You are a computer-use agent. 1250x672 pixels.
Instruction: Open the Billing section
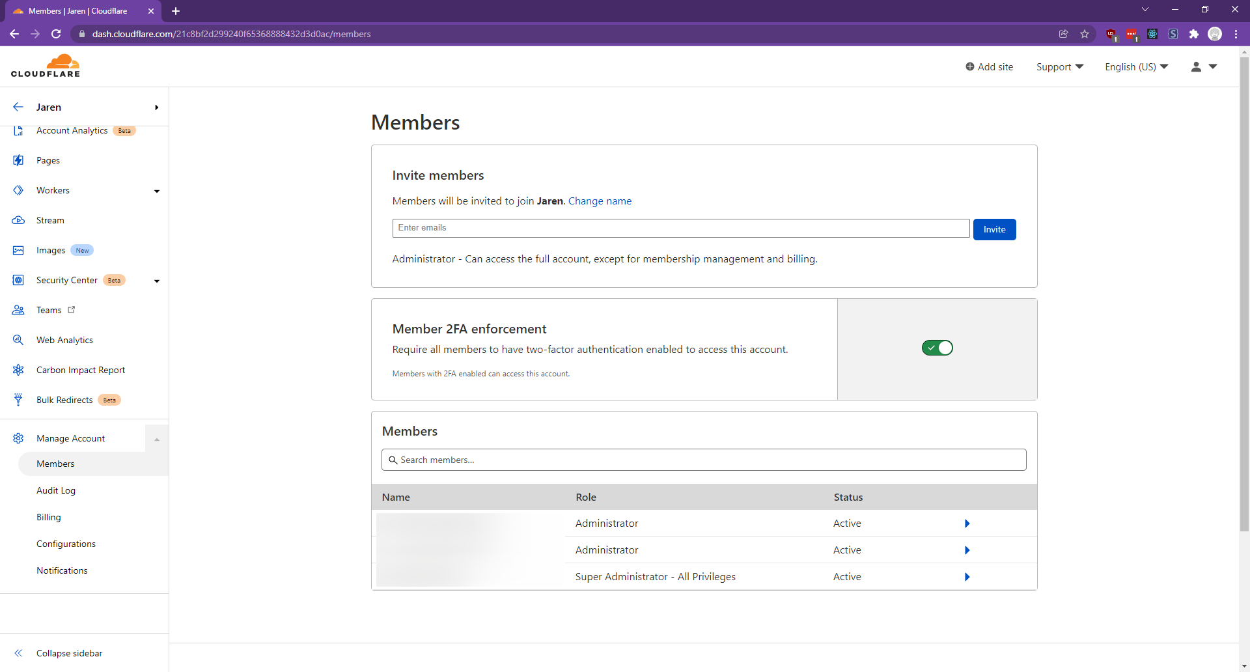(x=48, y=517)
